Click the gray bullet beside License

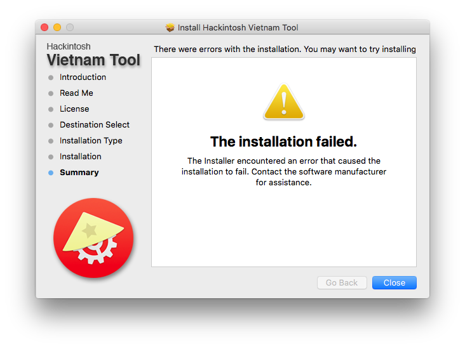coord(51,109)
